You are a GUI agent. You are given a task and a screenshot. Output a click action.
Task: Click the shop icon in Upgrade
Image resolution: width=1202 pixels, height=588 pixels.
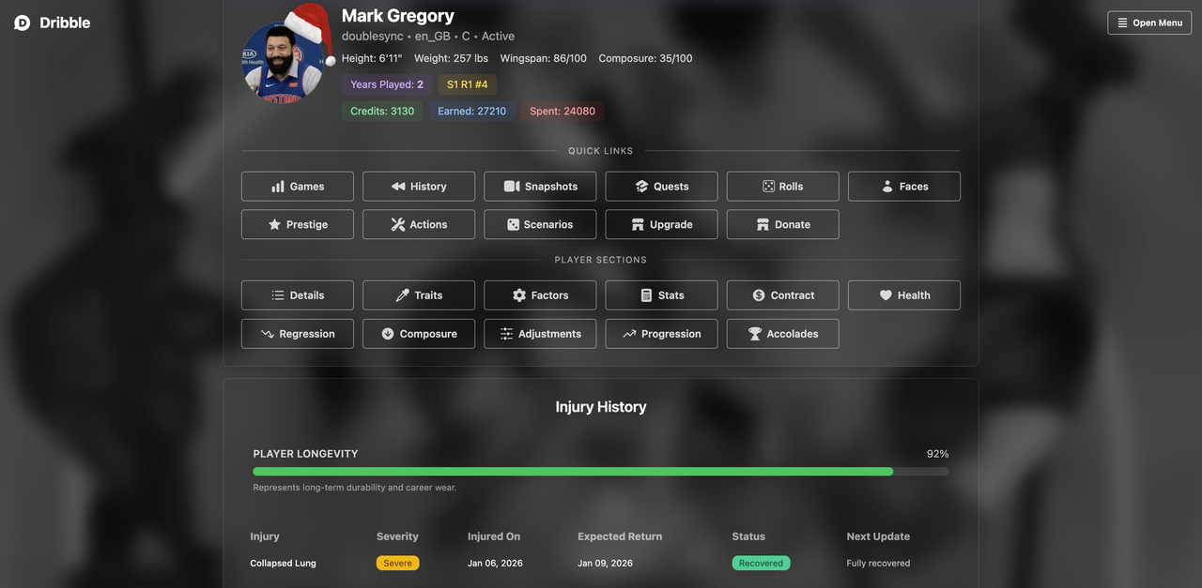pyautogui.click(x=638, y=225)
